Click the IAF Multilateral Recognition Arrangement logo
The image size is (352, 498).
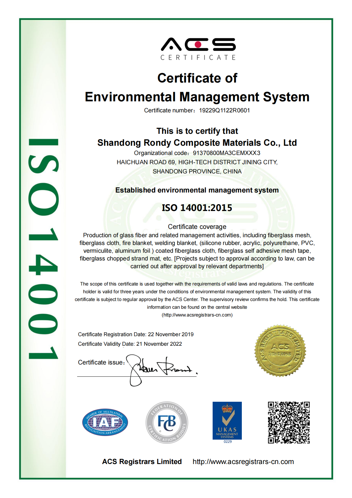point(105,422)
